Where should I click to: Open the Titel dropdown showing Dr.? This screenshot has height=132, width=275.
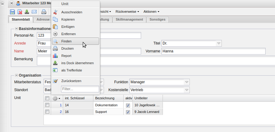tap(219, 43)
